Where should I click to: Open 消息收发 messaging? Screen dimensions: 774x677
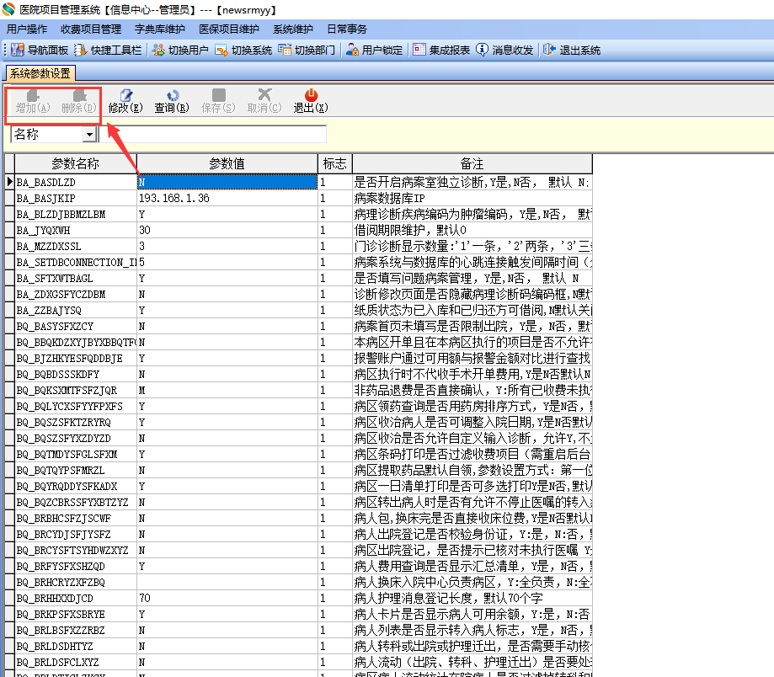(504, 50)
